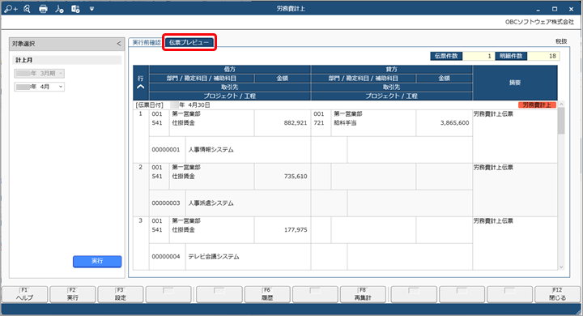583x316 pixels.
Task: Click row number 2 in 行 column
Action: tap(141, 168)
